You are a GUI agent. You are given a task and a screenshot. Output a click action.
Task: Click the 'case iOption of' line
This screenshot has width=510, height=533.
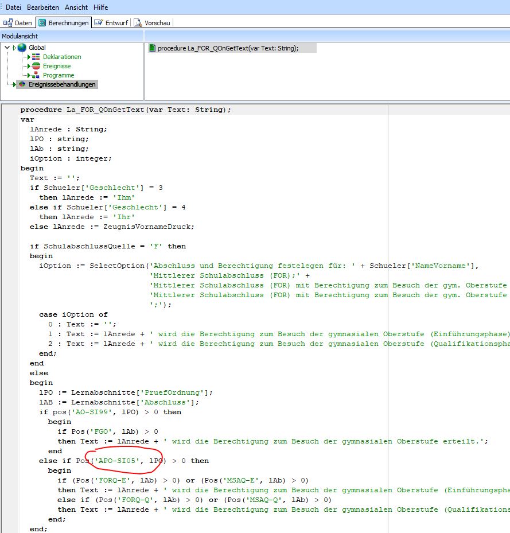(x=73, y=314)
